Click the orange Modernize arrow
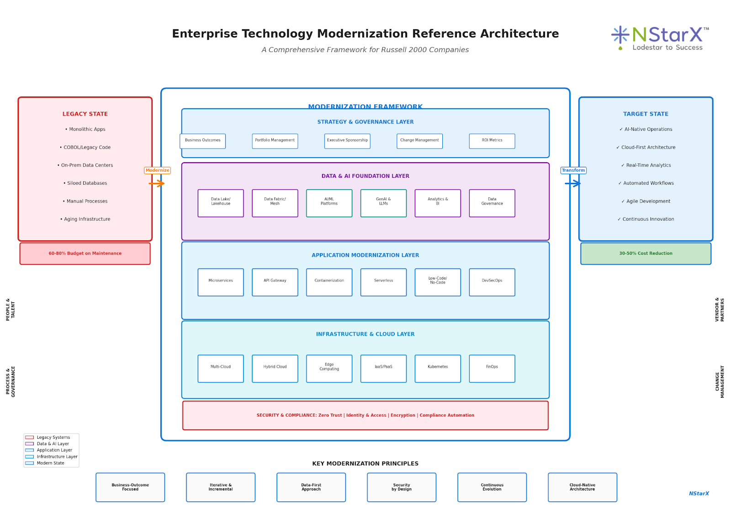 pyautogui.click(x=156, y=184)
